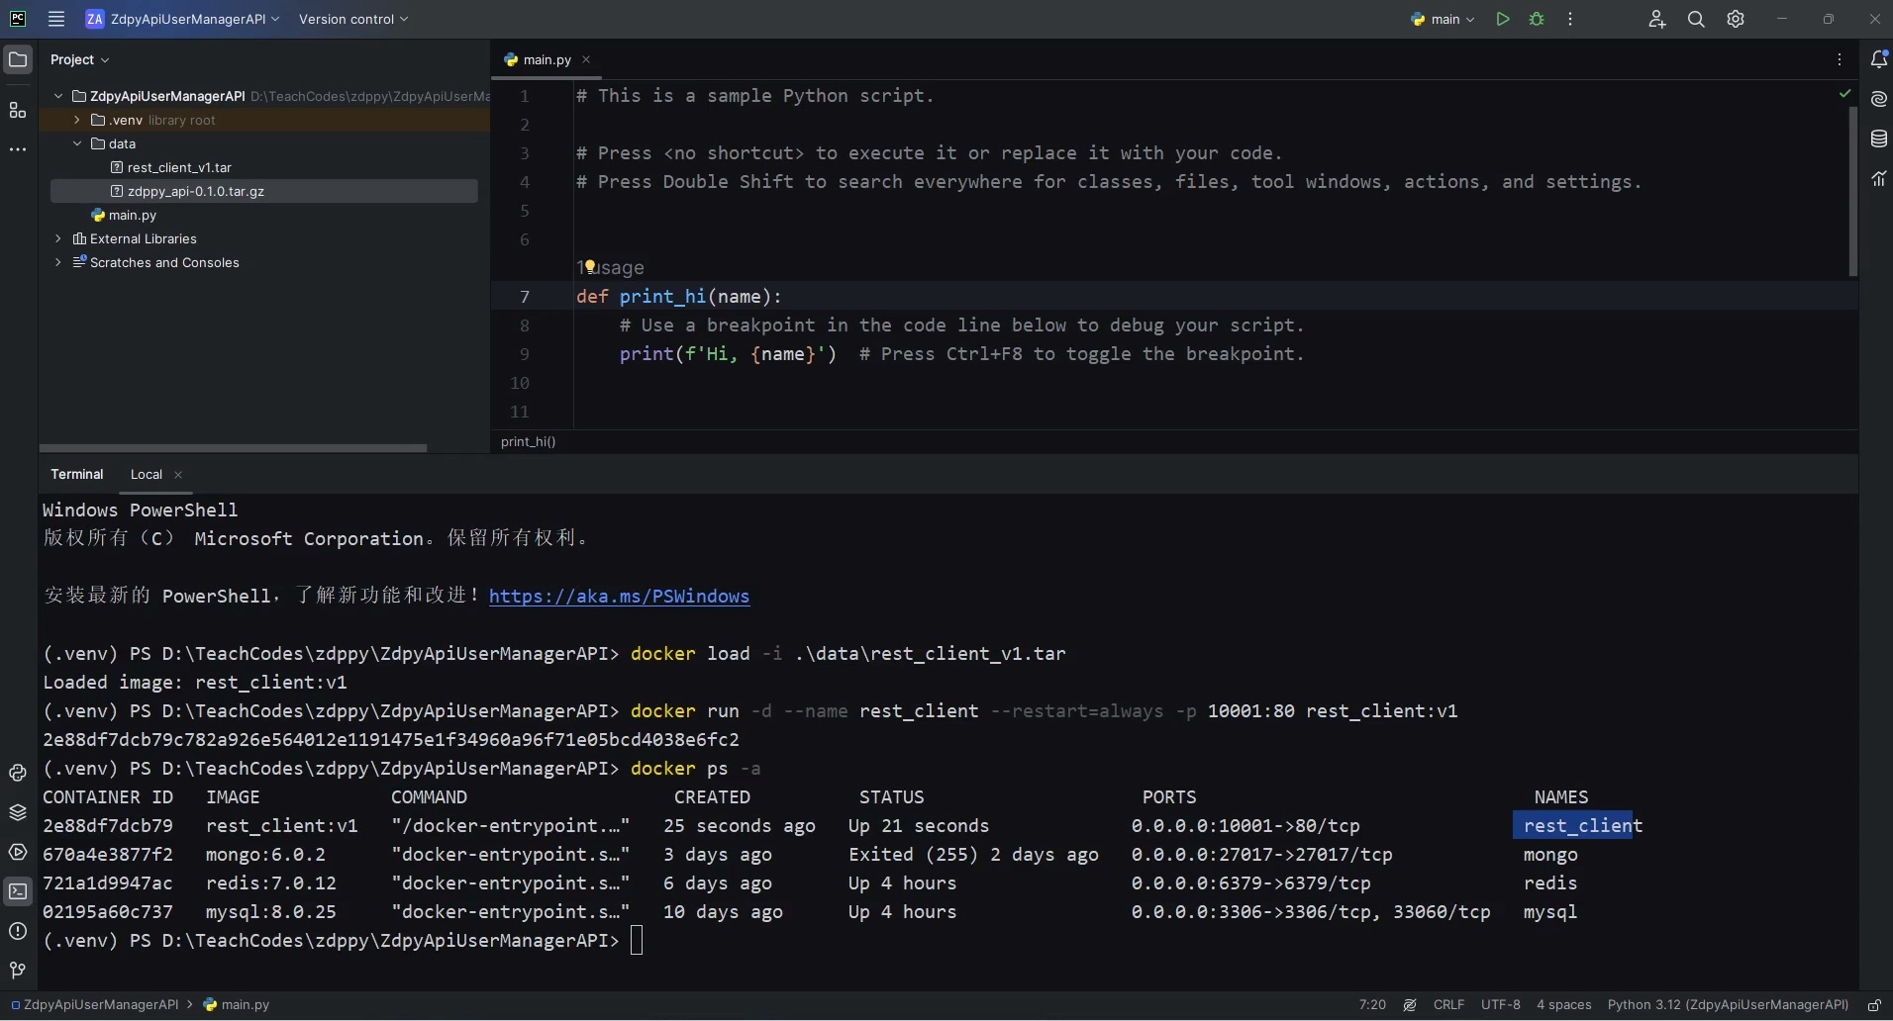The height and width of the screenshot is (1021, 1893).
Task: Expand External Libraries
Action: coord(58,238)
